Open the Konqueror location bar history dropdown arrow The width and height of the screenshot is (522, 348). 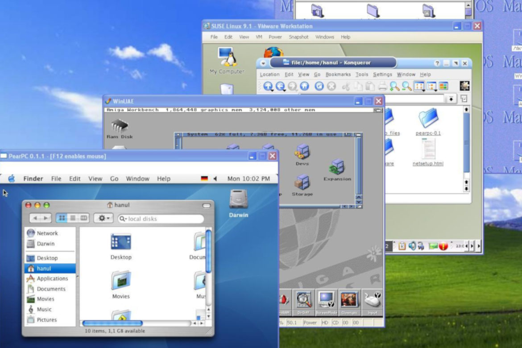451,99
